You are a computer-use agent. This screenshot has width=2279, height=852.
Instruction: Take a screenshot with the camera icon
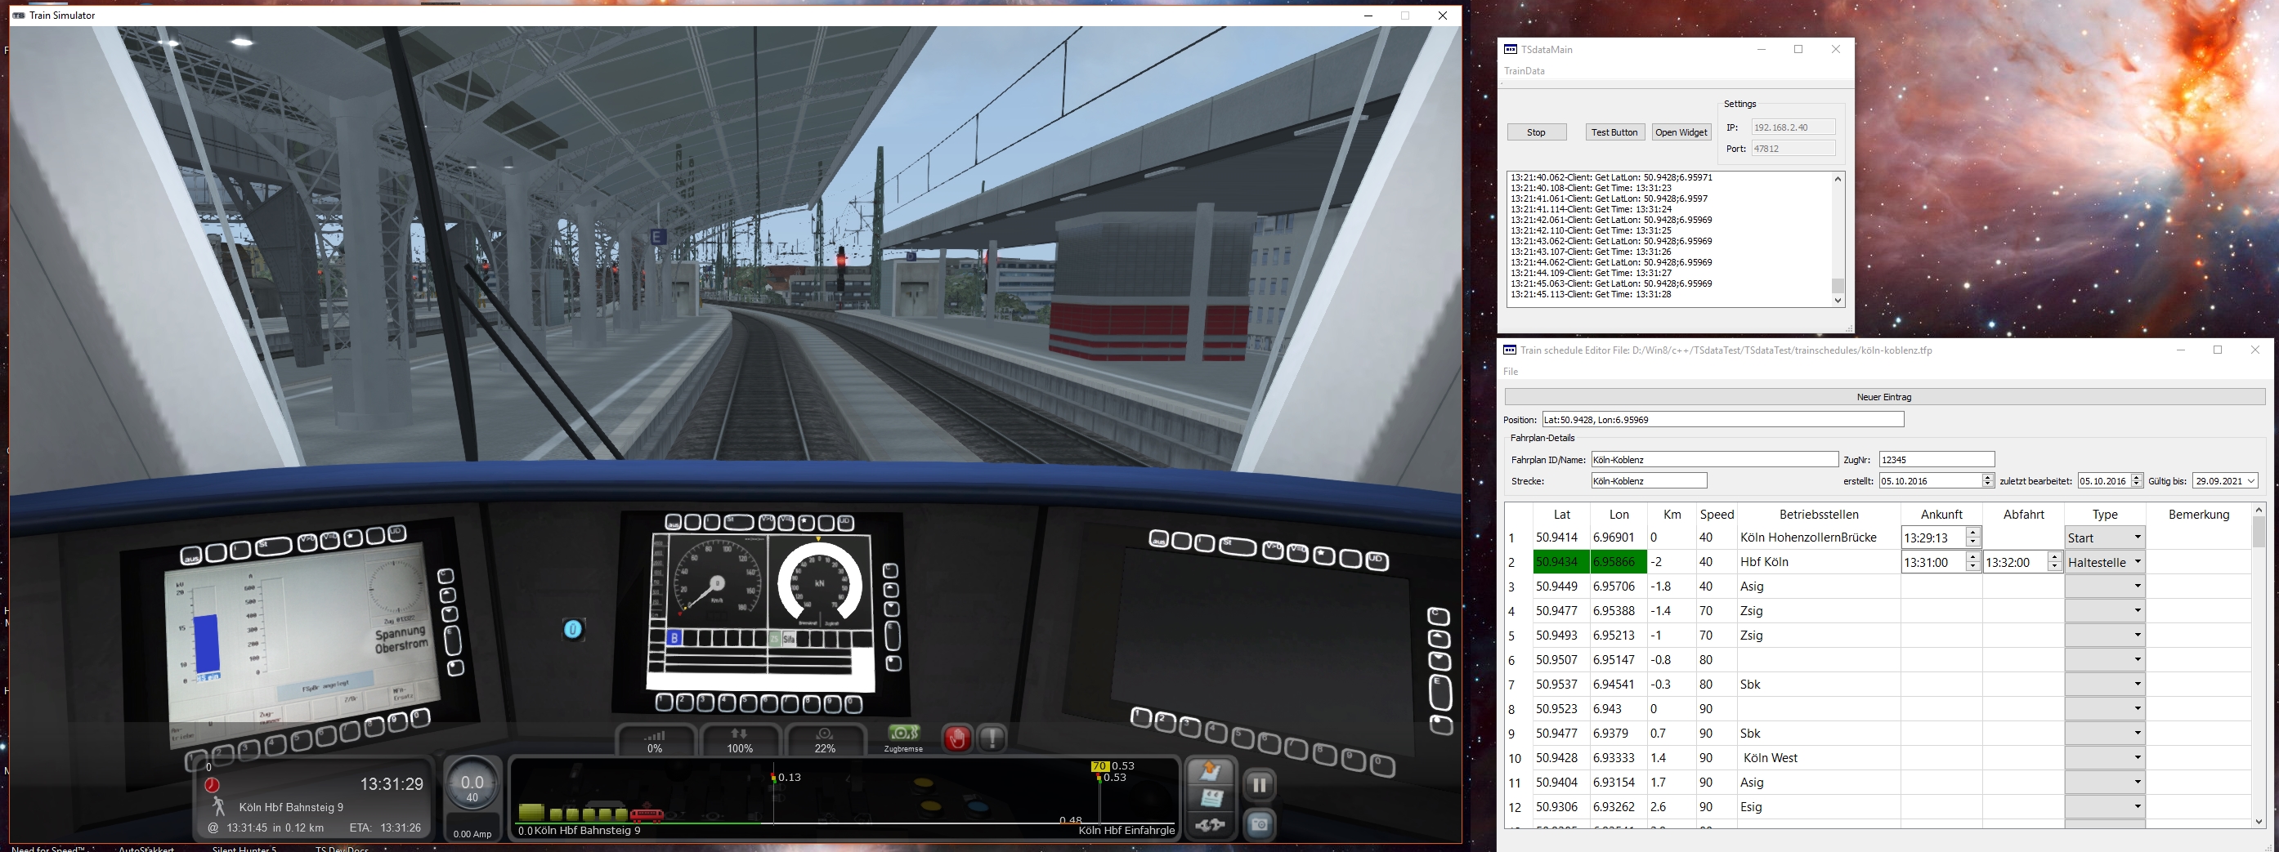click(1259, 824)
